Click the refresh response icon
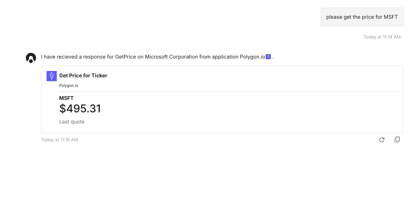The height and width of the screenshot is (219, 415). [382, 140]
